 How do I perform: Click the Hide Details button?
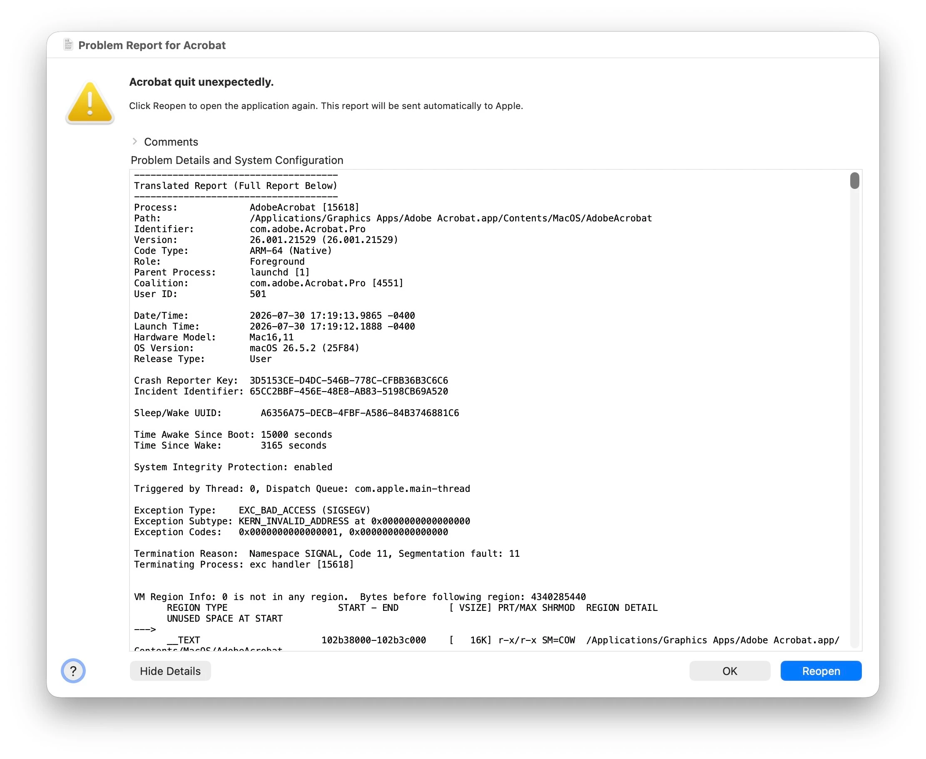pyautogui.click(x=170, y=671)
